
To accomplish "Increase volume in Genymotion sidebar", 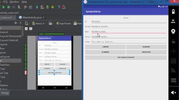I will tap(173, 92).
